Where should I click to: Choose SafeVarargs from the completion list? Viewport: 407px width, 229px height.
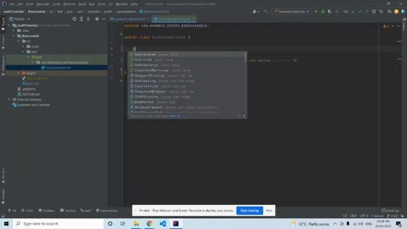(x=186, y=65)
